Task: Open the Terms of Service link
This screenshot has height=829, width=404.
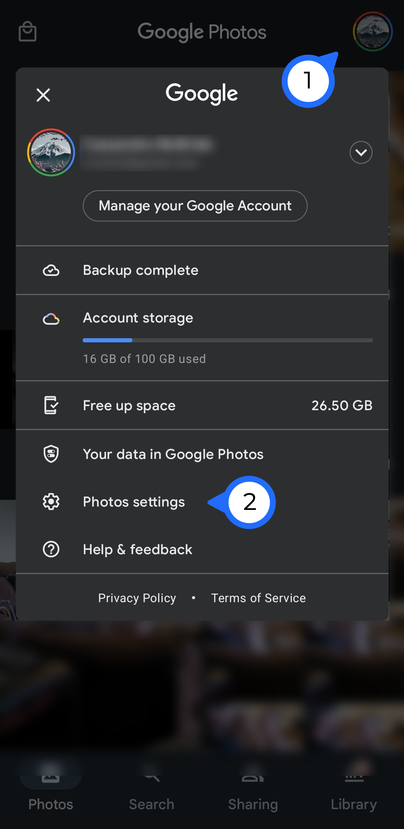Action: point(258,598)
